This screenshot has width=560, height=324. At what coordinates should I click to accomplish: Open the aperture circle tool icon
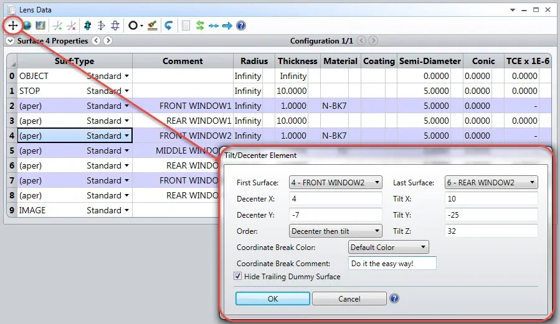pyautogui.click(x=135, y=25)
